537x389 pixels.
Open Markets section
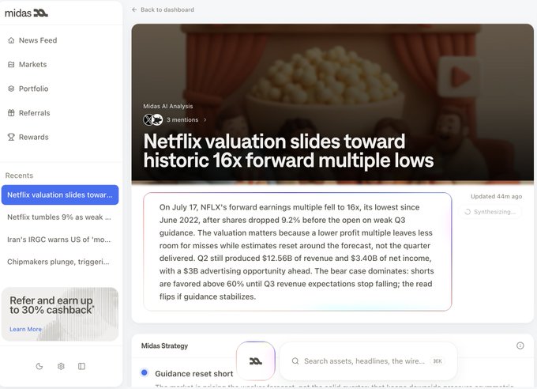tap(33, 65)
